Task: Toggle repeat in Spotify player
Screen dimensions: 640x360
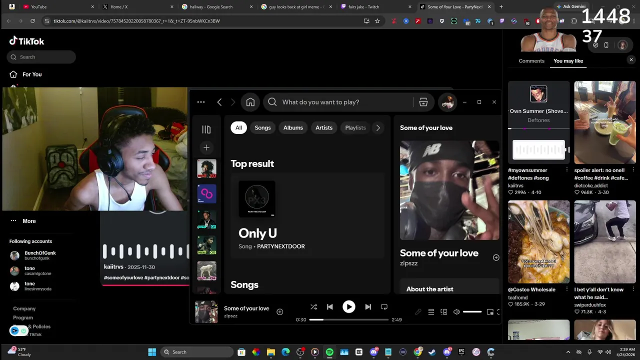Action: (384, 307)
